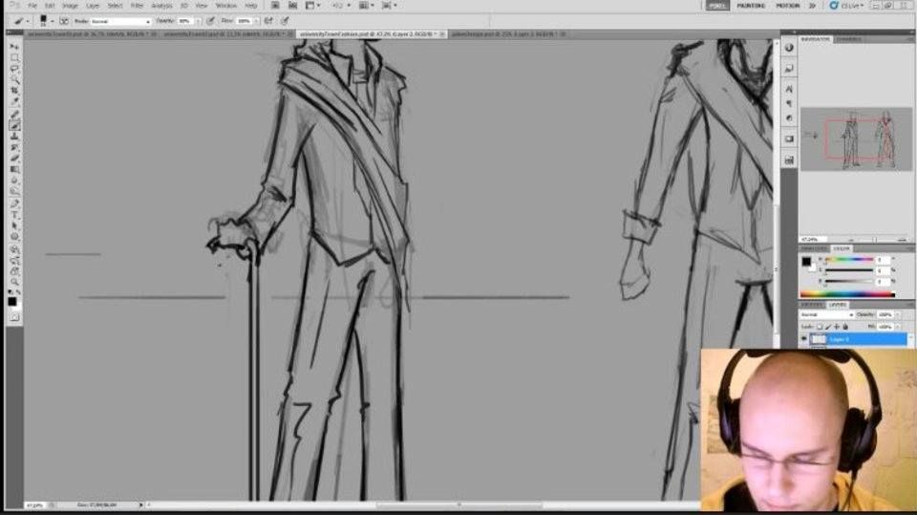The width and height of the screenshot is (917, 515).
Task: Select the Rectangular Marquee tool
Action: click(x=14, y=57)
